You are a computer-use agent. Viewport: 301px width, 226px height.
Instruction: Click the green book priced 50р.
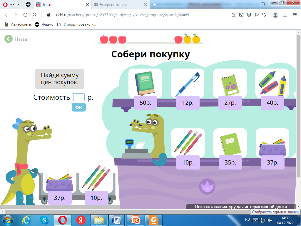click(145, 84)
